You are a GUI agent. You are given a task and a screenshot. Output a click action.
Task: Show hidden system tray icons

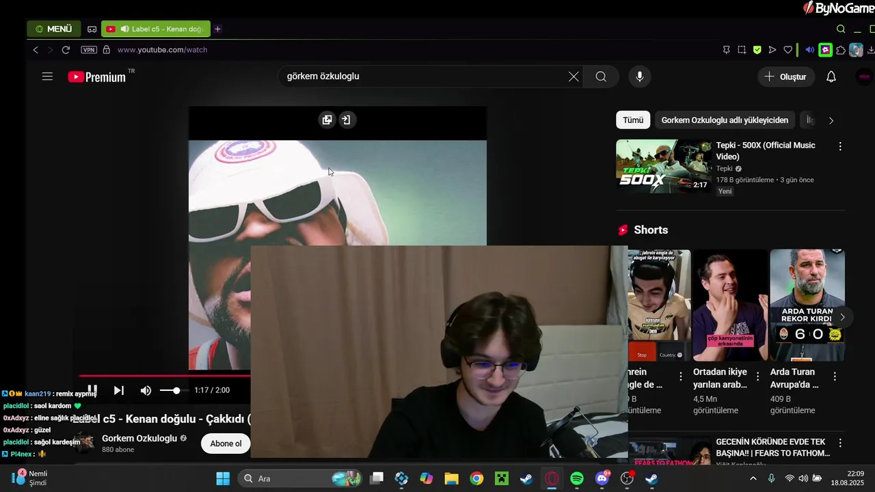click(x=753, y=478)
